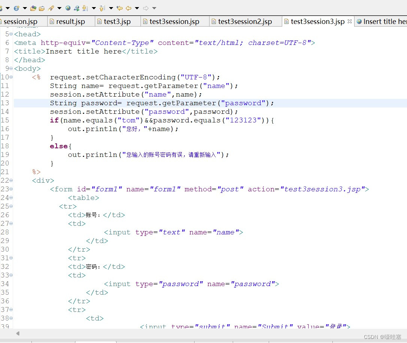Collapse the body tag fold on line 9
Screen dimensions: 407x343
(x=11, y=69)
